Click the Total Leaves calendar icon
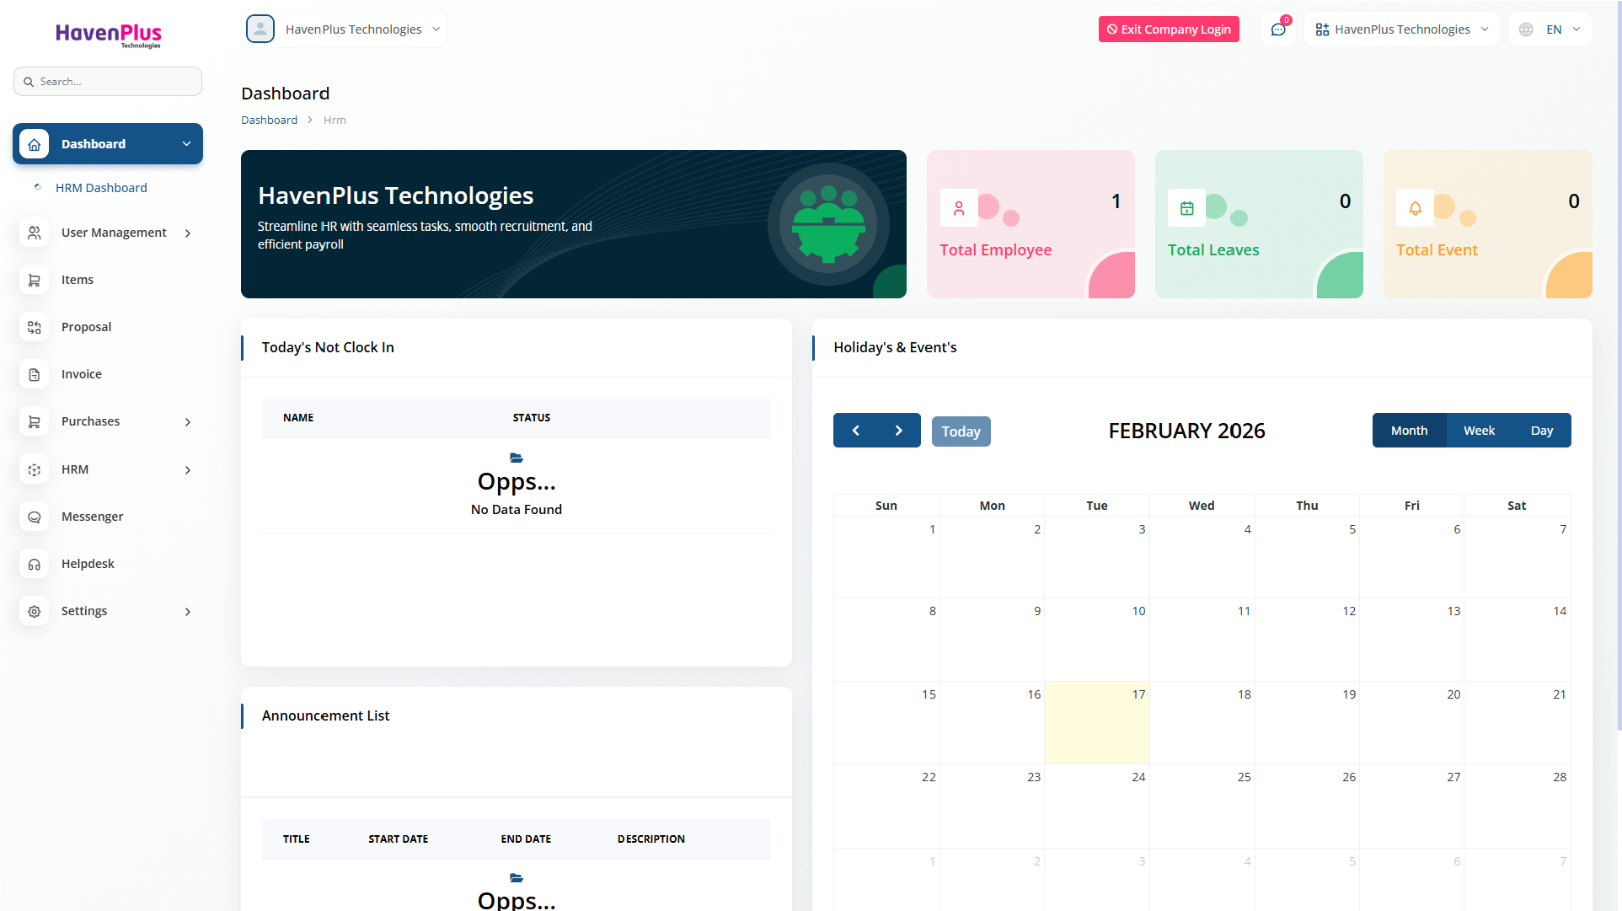This screenshot has width=1622, height=911. pyautogui.click(x=1186, y=208)
